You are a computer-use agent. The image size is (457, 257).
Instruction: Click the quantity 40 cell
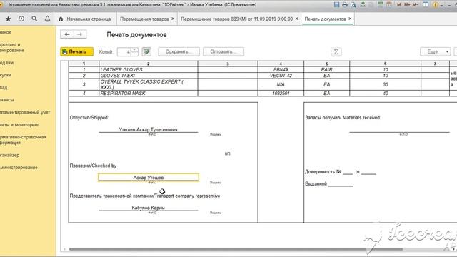[x=386, y=94]
